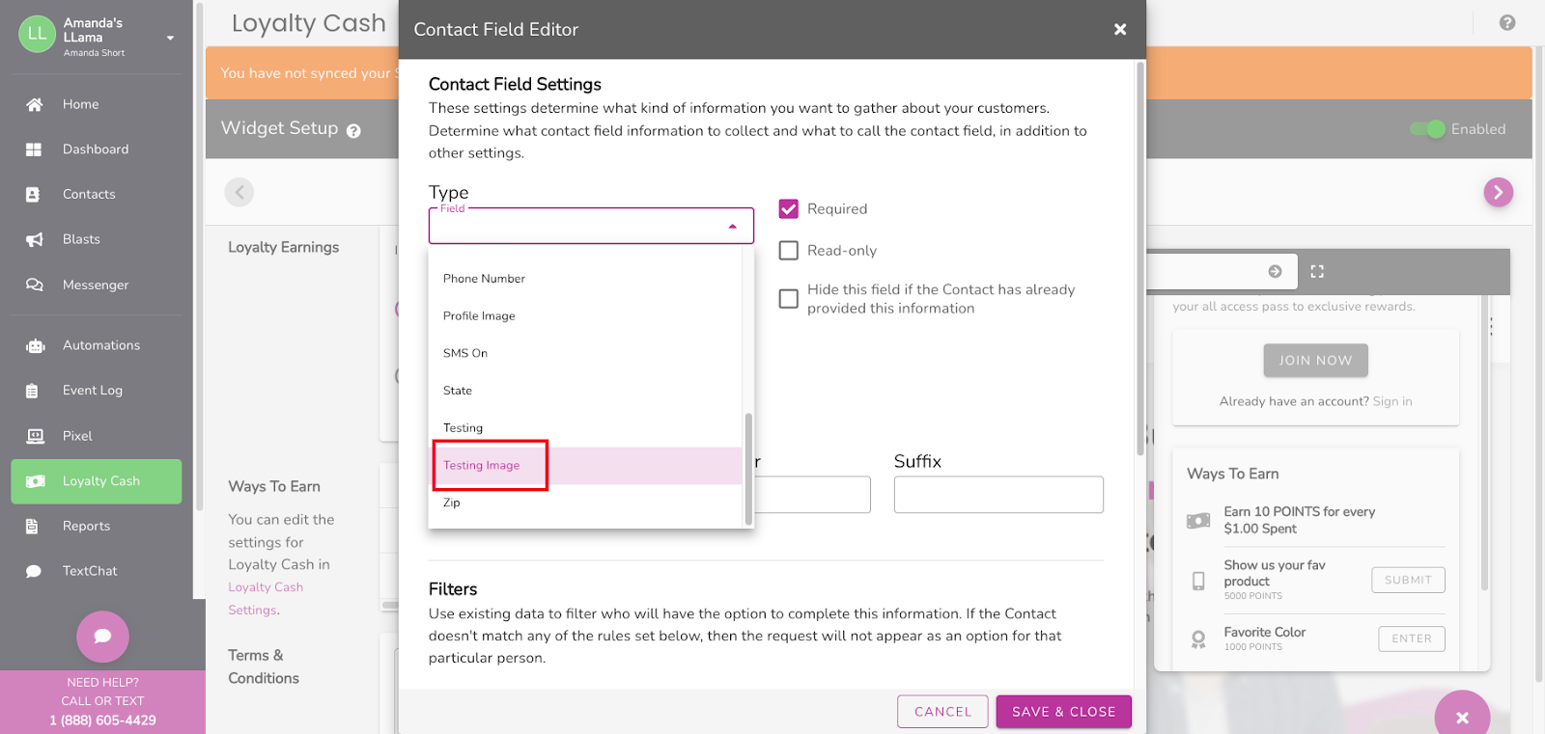Screen dimensions: 1545x734
Task: Select Testing Image from the list
Action: (x=482, y=466)
